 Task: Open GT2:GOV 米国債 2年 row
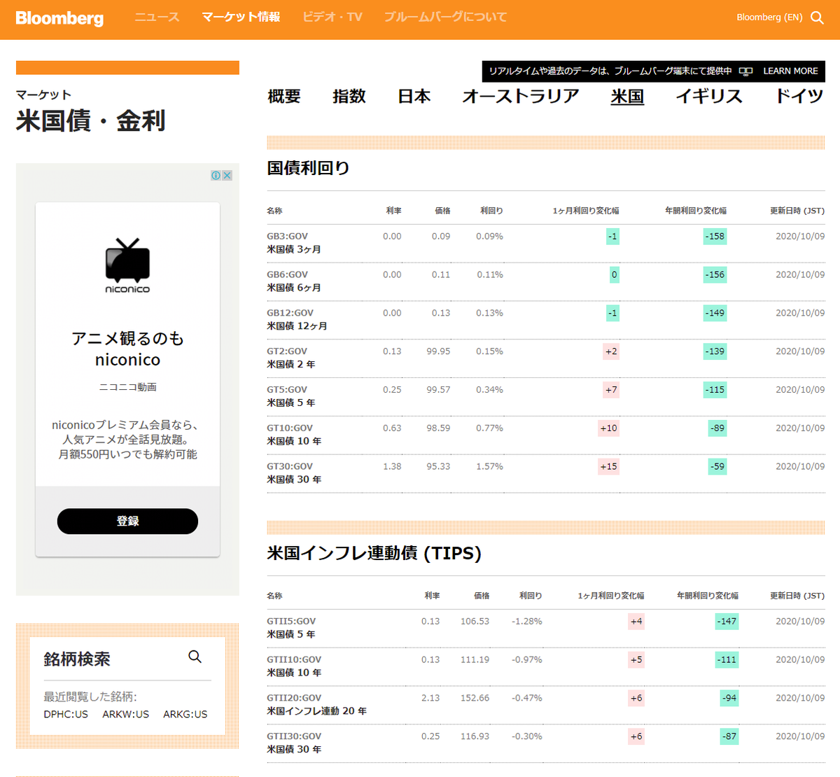pyautogui.click(x=546, y=358)
